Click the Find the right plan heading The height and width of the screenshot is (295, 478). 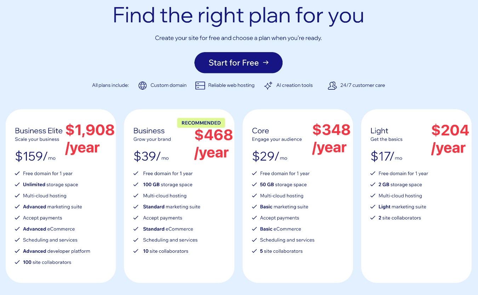point(238,15)
